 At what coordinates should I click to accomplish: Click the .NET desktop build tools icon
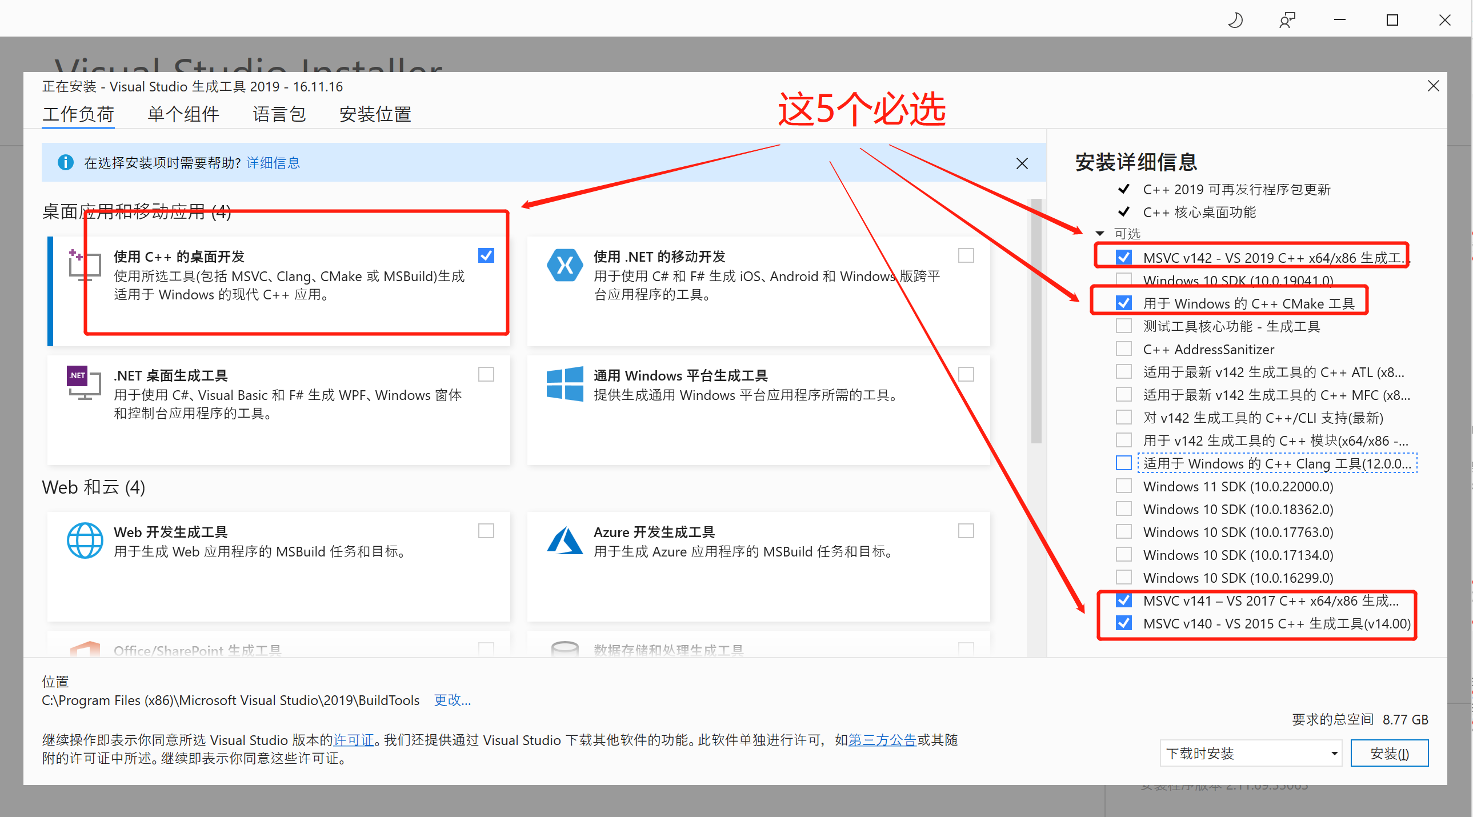tap(84, 382)
